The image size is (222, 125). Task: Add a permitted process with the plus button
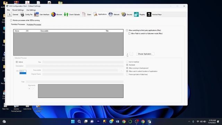point(128,54)
